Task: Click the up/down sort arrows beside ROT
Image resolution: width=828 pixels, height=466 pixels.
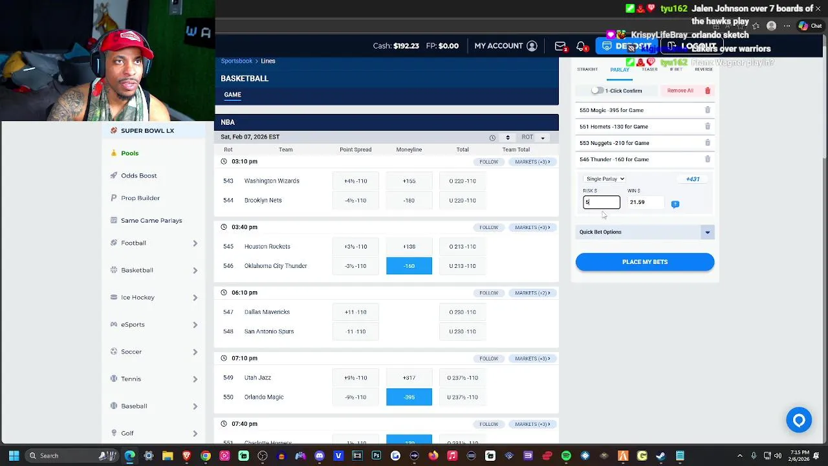Action: coord(507,137)
